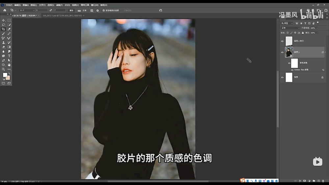
Task: Select the Eraser tool
Action: point(4,47)
